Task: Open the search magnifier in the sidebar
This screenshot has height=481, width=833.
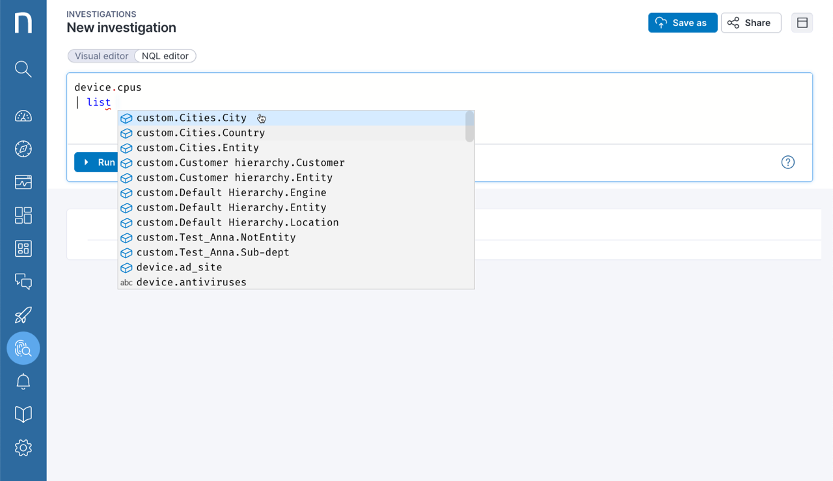Action: (23, 69)
